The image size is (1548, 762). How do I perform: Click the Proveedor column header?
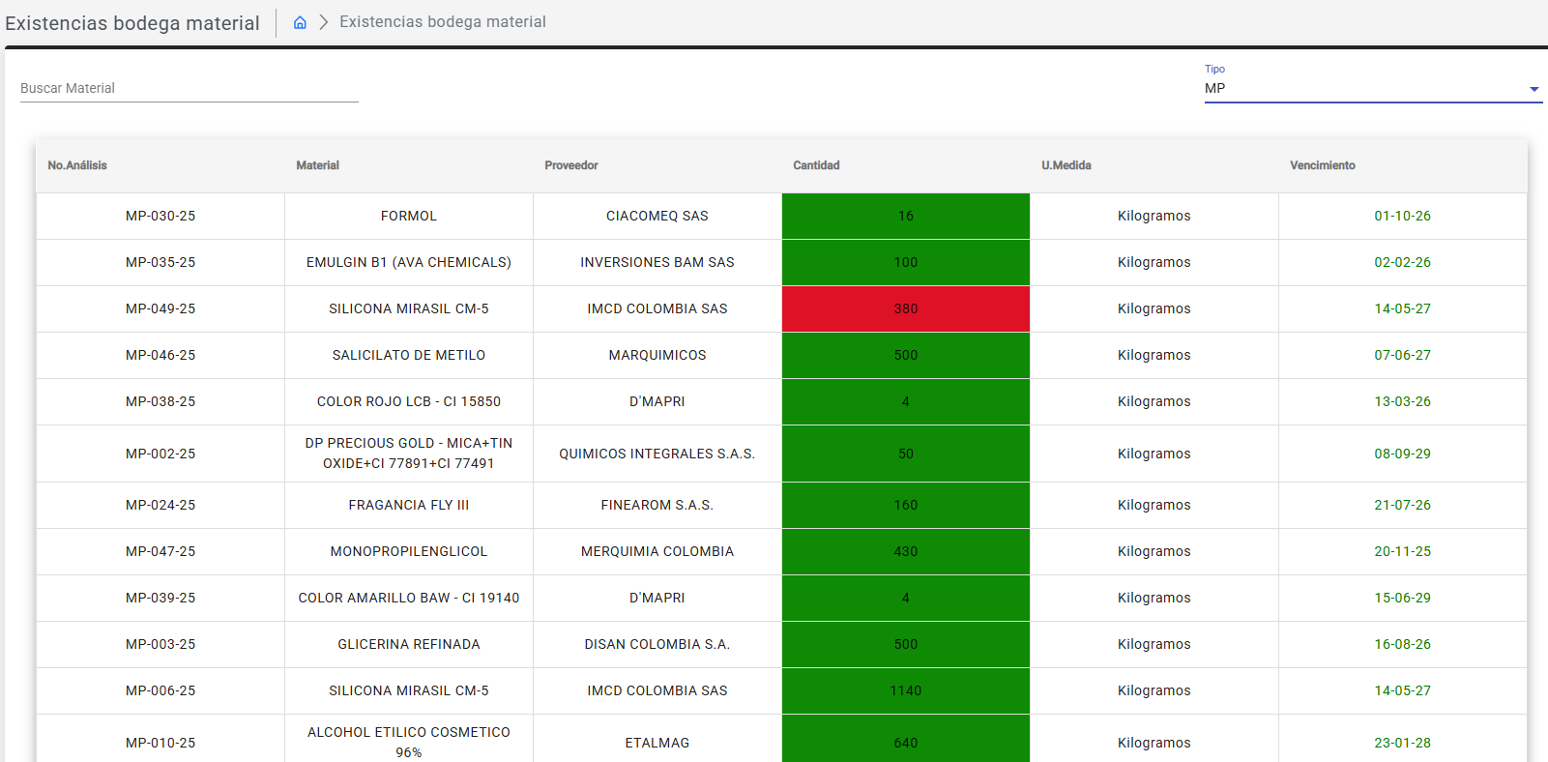[x=570, y=165]
